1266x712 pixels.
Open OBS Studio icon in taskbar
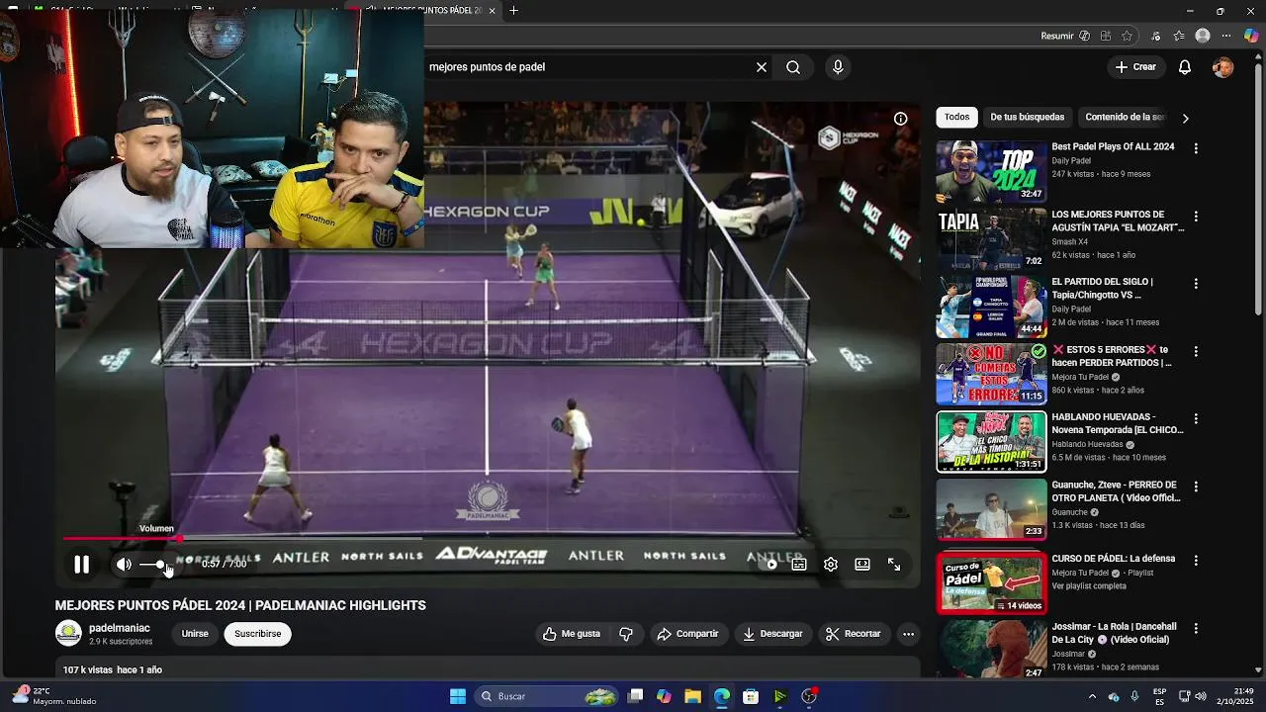pos(809,696)
